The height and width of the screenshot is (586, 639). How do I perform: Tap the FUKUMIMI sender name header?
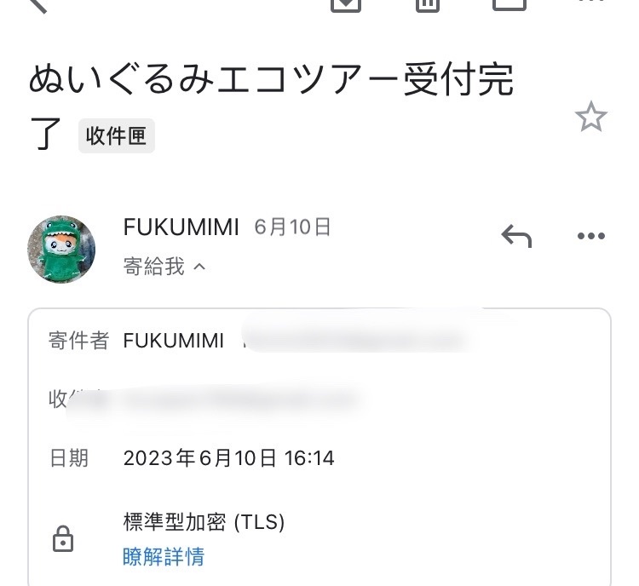point(181,227)
